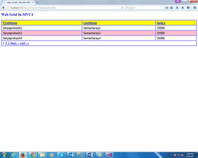Open Skype from the taskbar

coord(61,155)
